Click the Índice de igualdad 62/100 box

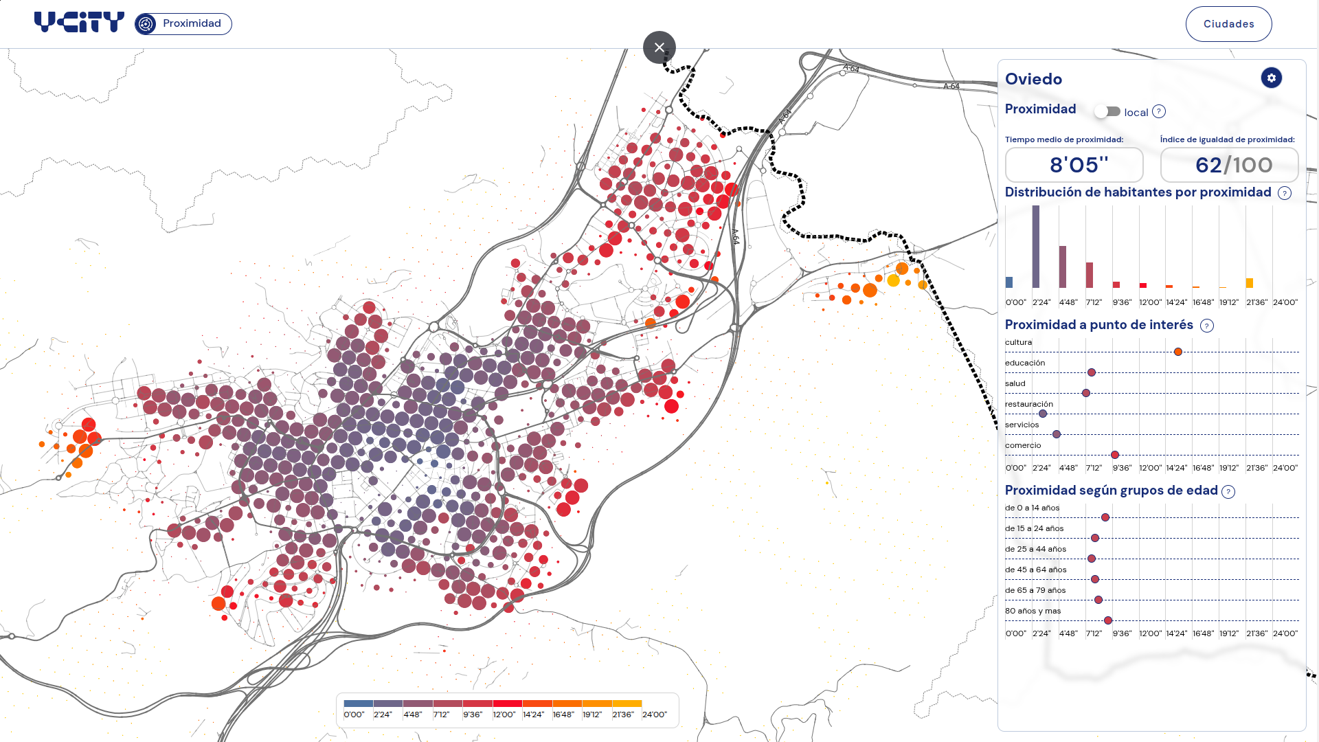[x=1230, y=165]
